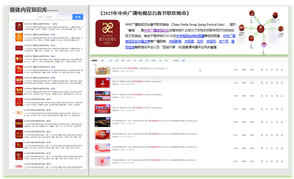Check the 分会场发布 content4.jpg row checkbox
This screenshot has height=179, width=294.
point(92,83)
